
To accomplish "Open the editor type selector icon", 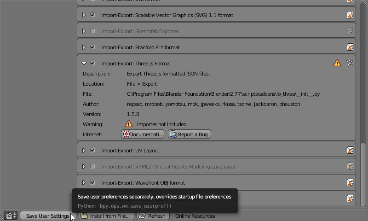I will click(11, 215).
